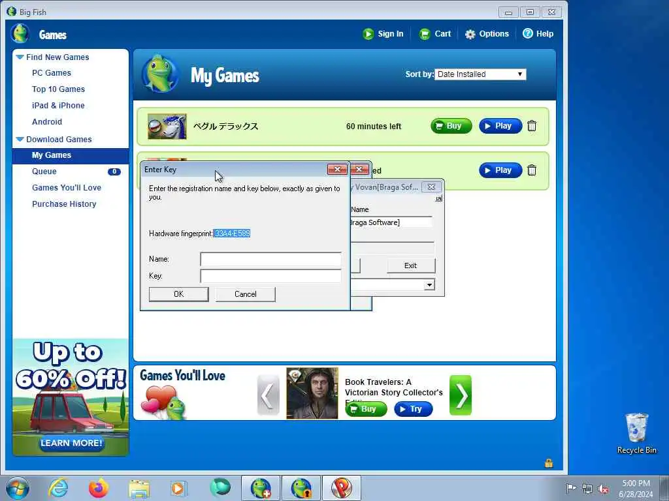Open Action Center flag tray icon
Screen dimensions: 669x501
tap(571, 488)
